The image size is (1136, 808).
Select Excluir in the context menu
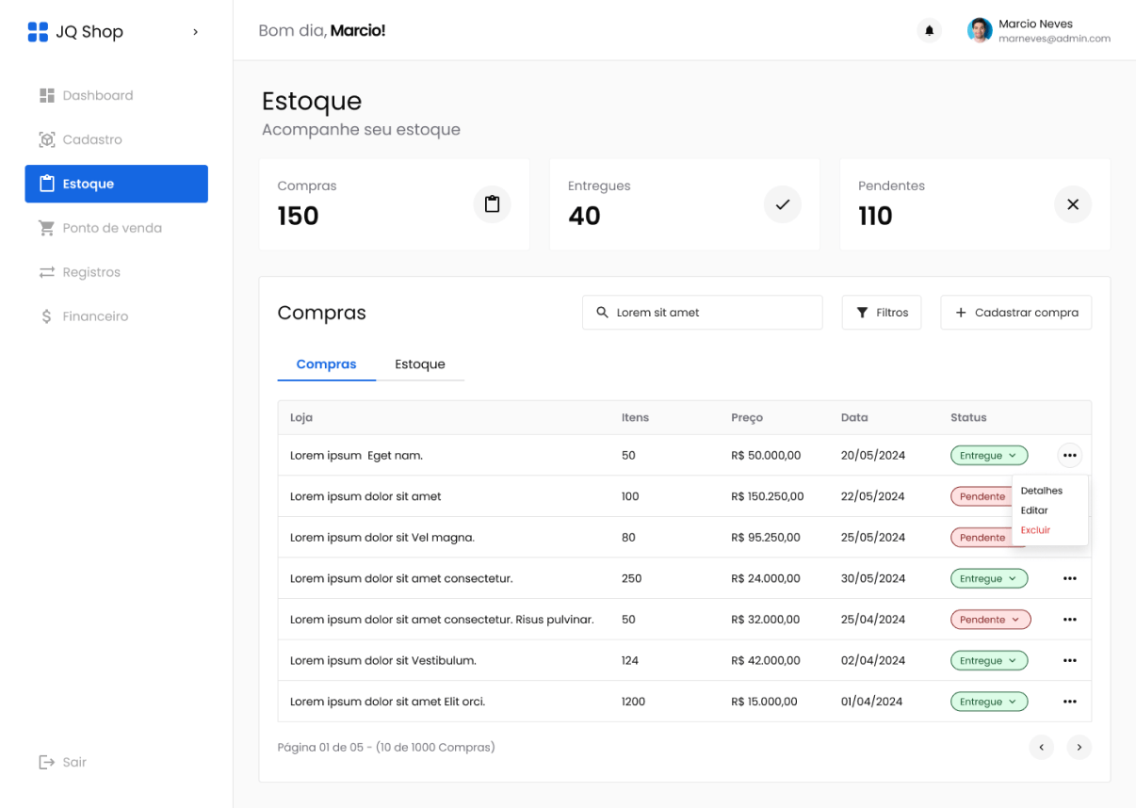coord(1035,530)
